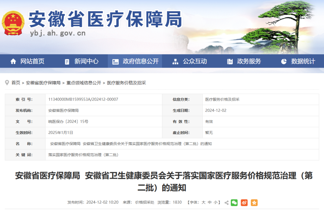Image resolution: width=324 pixels, height=212 pixels.
Task: Select keyword 落实国家医疗服务价格规范治理（第二批）
Action: (83, 155)
